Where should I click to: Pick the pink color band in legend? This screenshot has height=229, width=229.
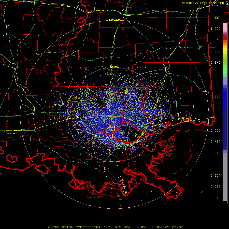point(225,27)
